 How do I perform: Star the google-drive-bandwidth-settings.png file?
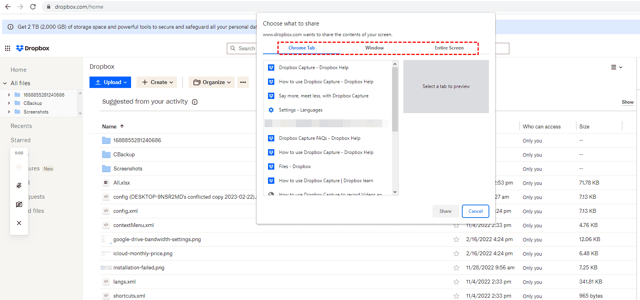click(x=456, y=239)
